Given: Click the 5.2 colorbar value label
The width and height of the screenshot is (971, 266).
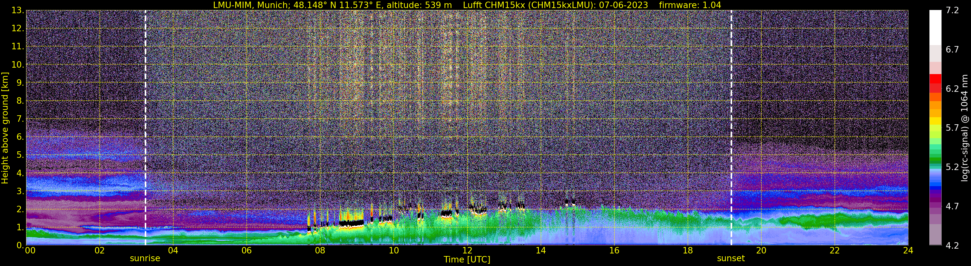Looking at the screenshot, I should (952, 167).
